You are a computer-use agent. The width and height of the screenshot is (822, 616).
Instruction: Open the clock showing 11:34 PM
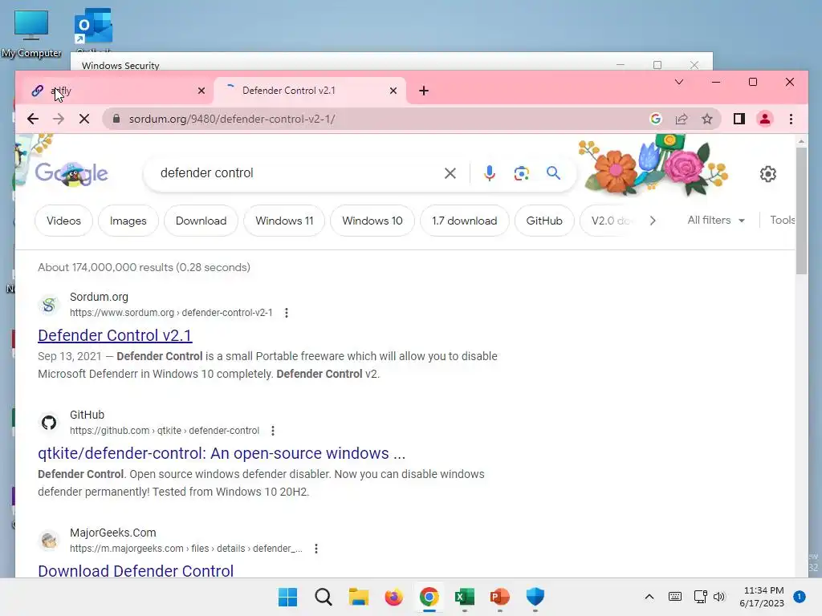(x=763, y=597)
